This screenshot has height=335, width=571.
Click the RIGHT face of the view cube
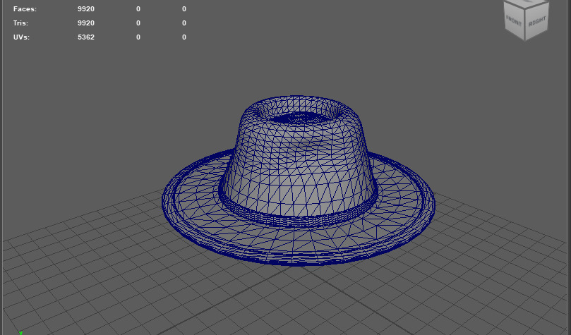click(537, 21)
